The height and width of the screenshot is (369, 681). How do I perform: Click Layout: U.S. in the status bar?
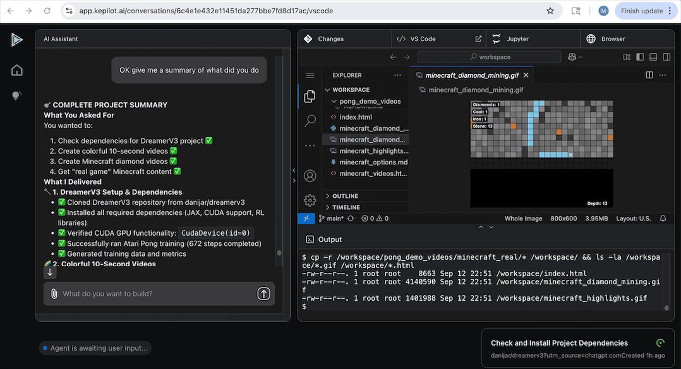pyautogui.click(x=633, y=219)
